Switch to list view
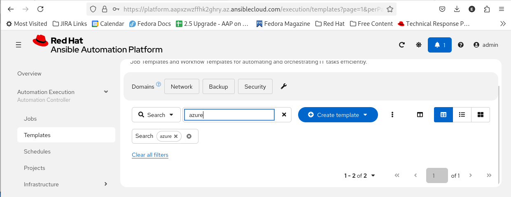Image resolution: width=511 pixels, height=197 pixels. [462, 115]
